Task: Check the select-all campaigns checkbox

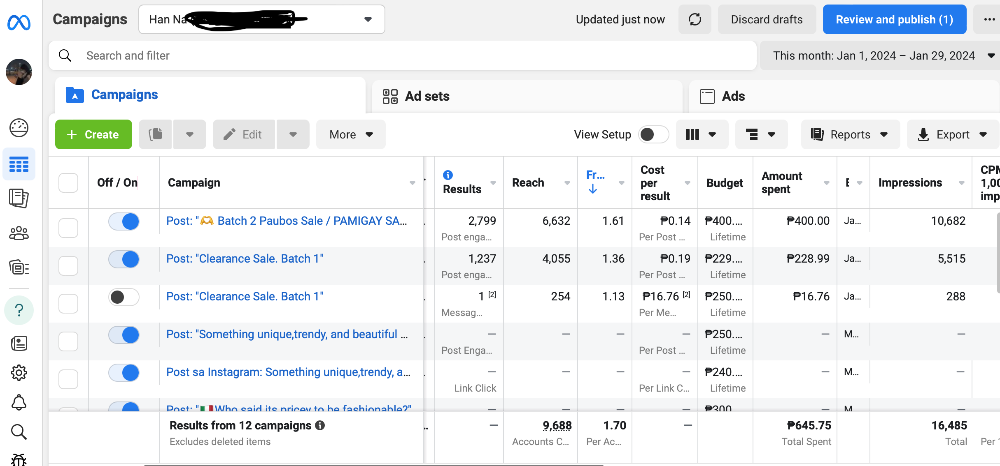Action: (68, 183)
